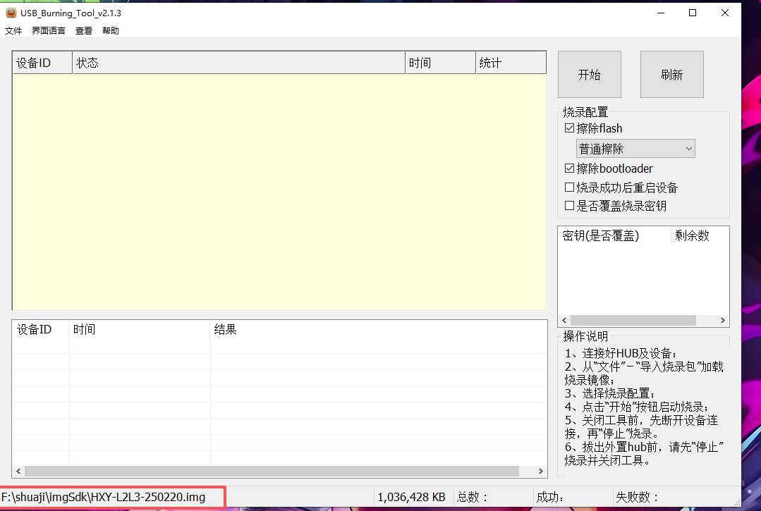Toggle the 擦除bootloader checkbox

coord(570,169)
